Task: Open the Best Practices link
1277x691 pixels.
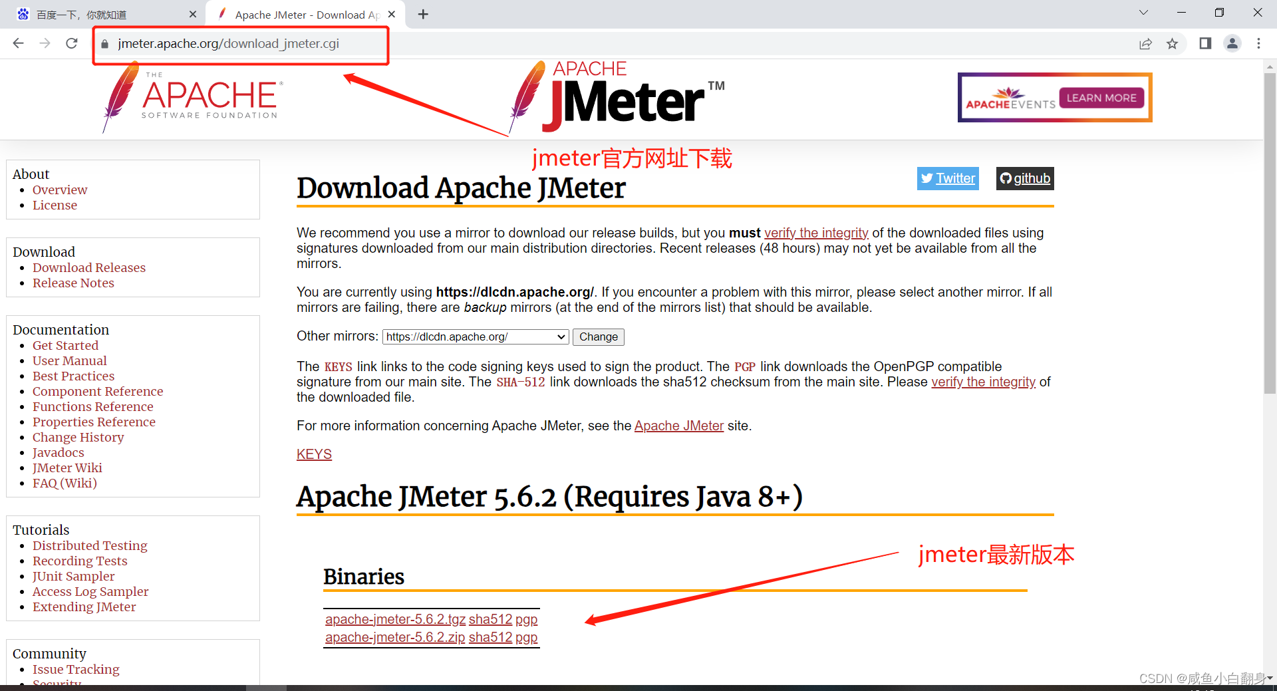Action: coord(73,376)
